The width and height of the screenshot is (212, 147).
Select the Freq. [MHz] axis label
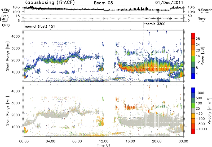pos(5,18)
